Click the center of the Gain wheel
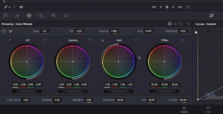 (x=119, y=62)
